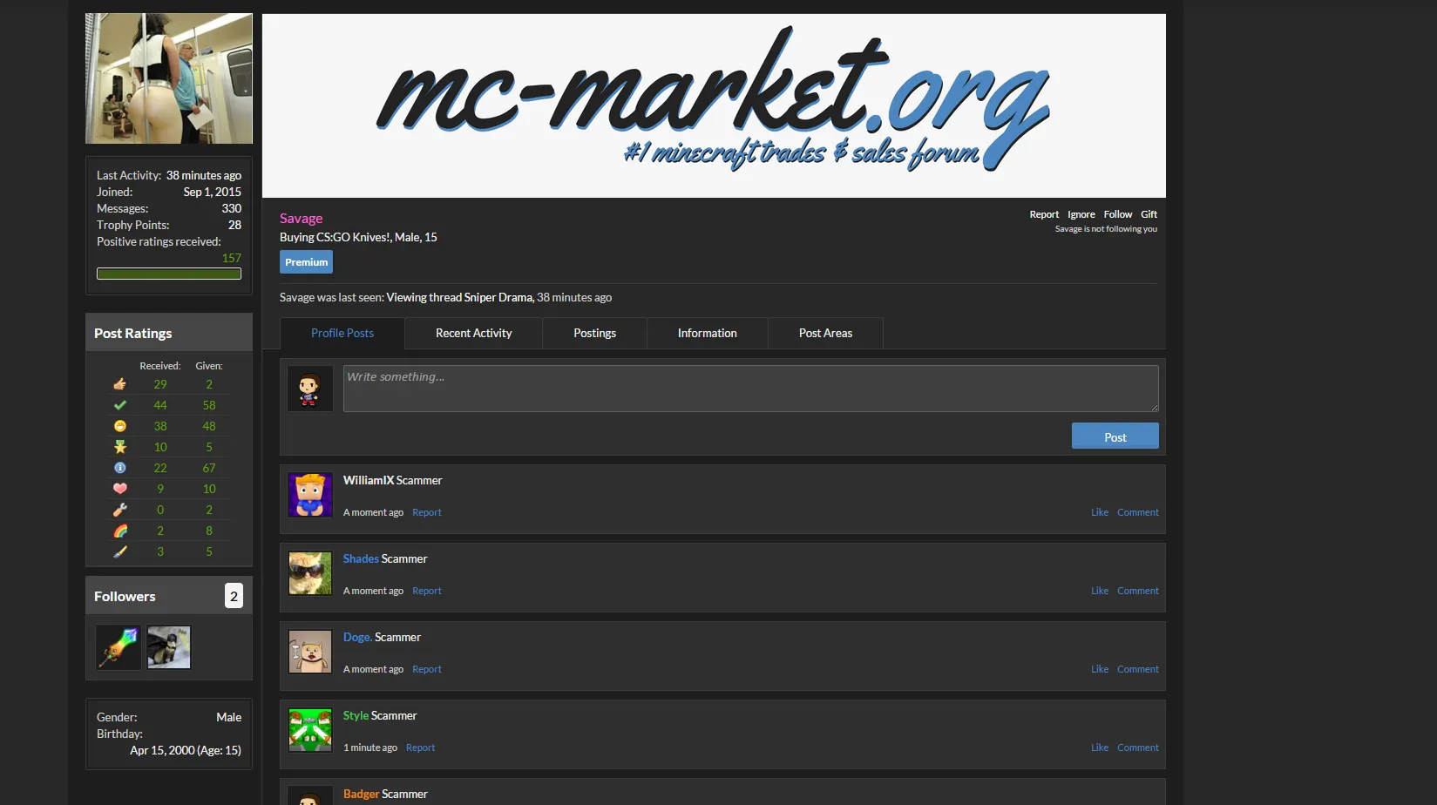Viewport: 1437px width, 805px height.
Task: Like Shades' profile post
Action: click(1100, 592)
